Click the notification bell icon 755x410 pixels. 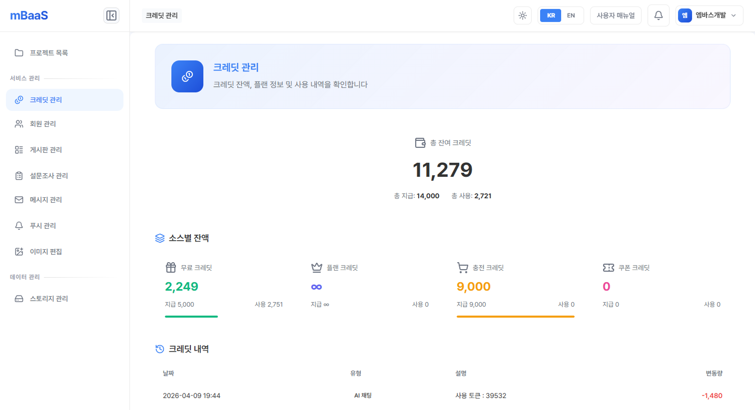coord(658,15)
